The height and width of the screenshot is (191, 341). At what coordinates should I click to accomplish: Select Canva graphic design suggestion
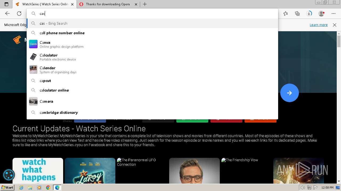[152, 44]
